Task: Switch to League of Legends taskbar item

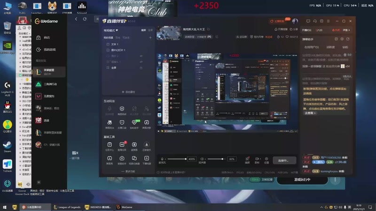Action: tap(67, 207)
